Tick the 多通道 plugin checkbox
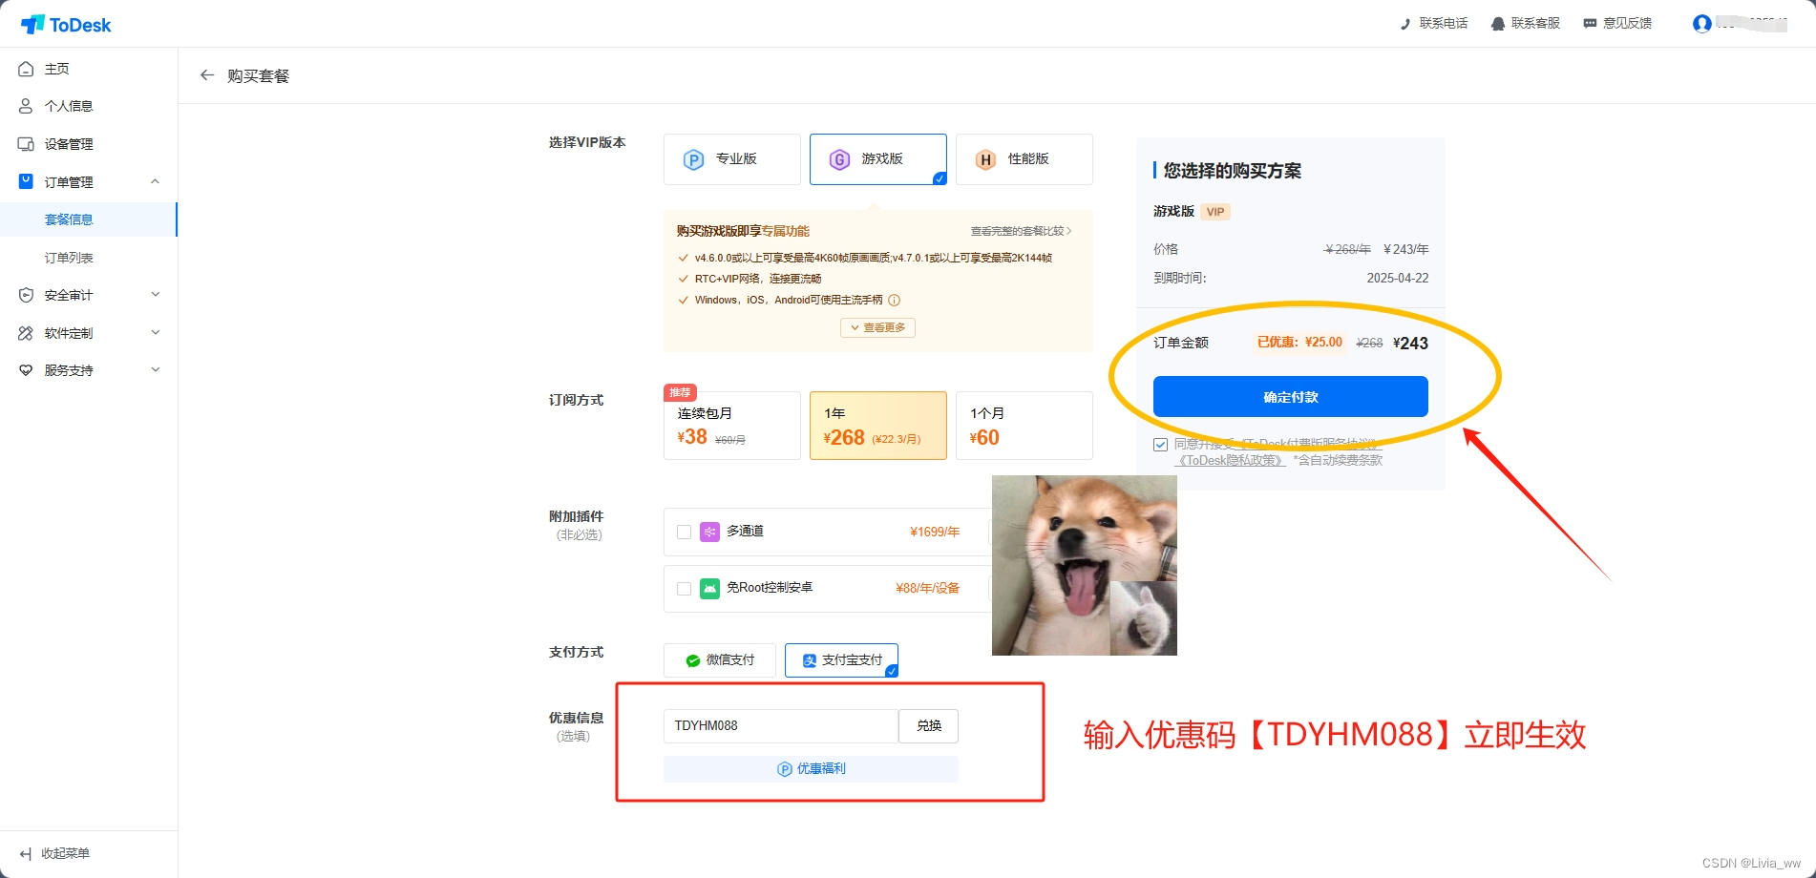The image size is (1816, 878). (684, 532)
